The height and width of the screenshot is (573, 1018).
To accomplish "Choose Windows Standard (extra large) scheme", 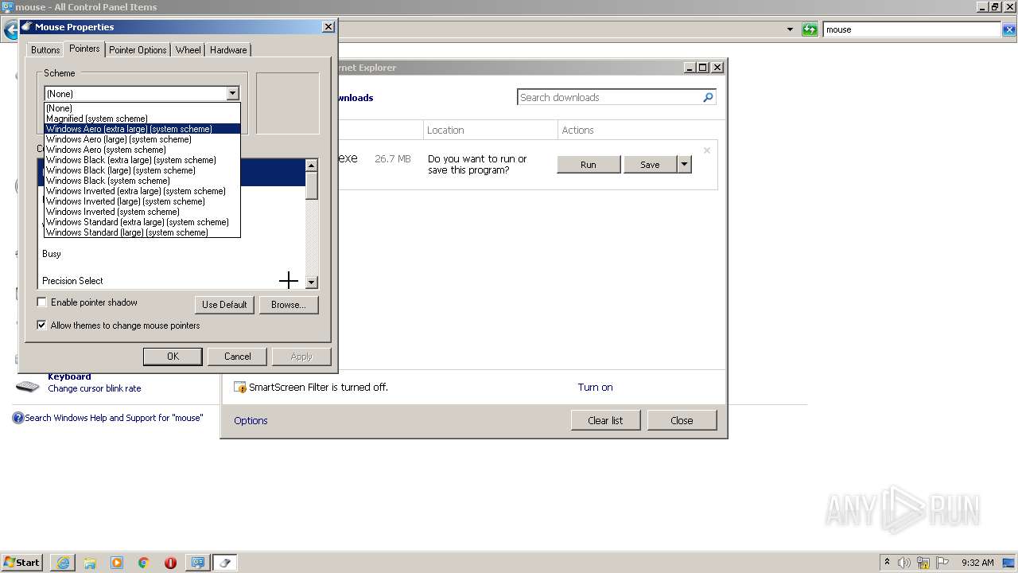I will [x=142, y=222].
